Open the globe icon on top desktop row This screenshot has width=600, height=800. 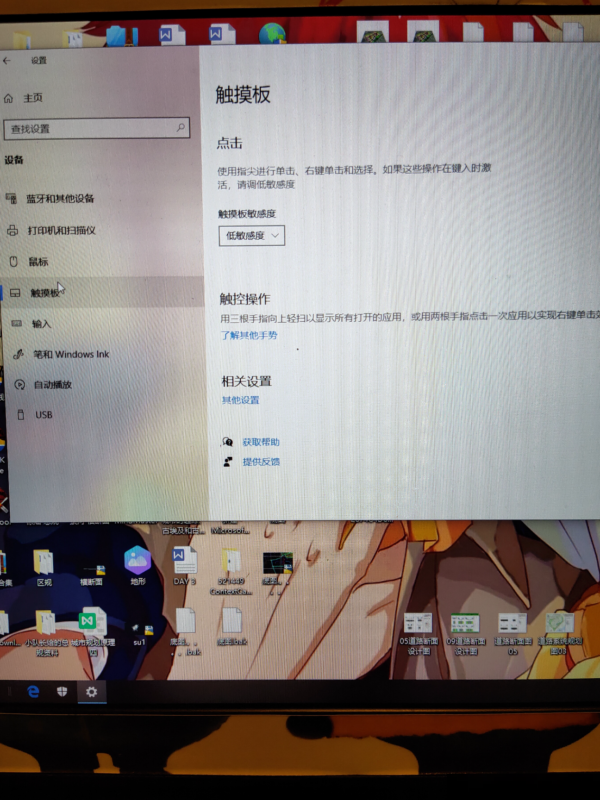[x=272, y=34]
